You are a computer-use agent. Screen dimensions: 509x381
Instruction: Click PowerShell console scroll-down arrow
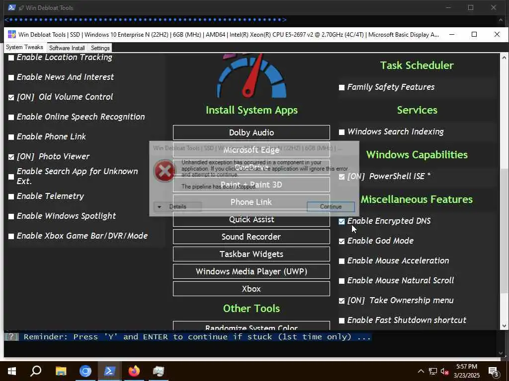[x=501, y=353]
